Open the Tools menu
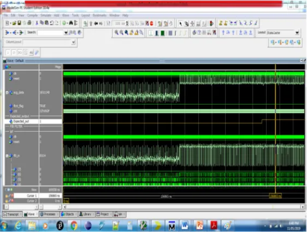The height and width of the screenshot is (232, 307). [x=75, y=15]
